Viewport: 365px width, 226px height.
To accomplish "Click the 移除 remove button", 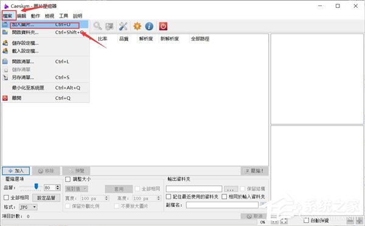I will click(46, 171).
